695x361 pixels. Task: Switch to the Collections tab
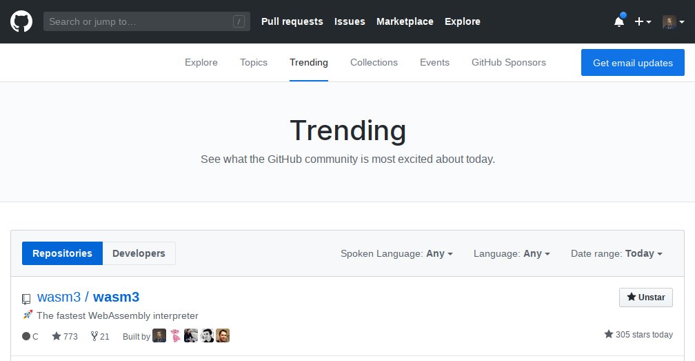point(374,63)
